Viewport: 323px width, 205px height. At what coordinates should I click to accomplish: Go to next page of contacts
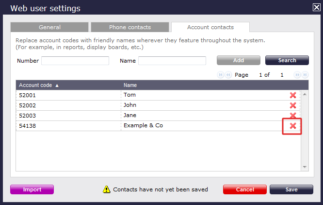pyautogui.click(x=296, y=75)
